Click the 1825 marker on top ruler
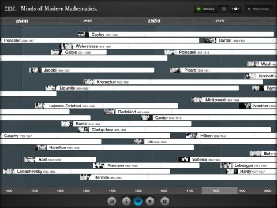The width and height of the screenshot is (277, 208). coord(88,21)
